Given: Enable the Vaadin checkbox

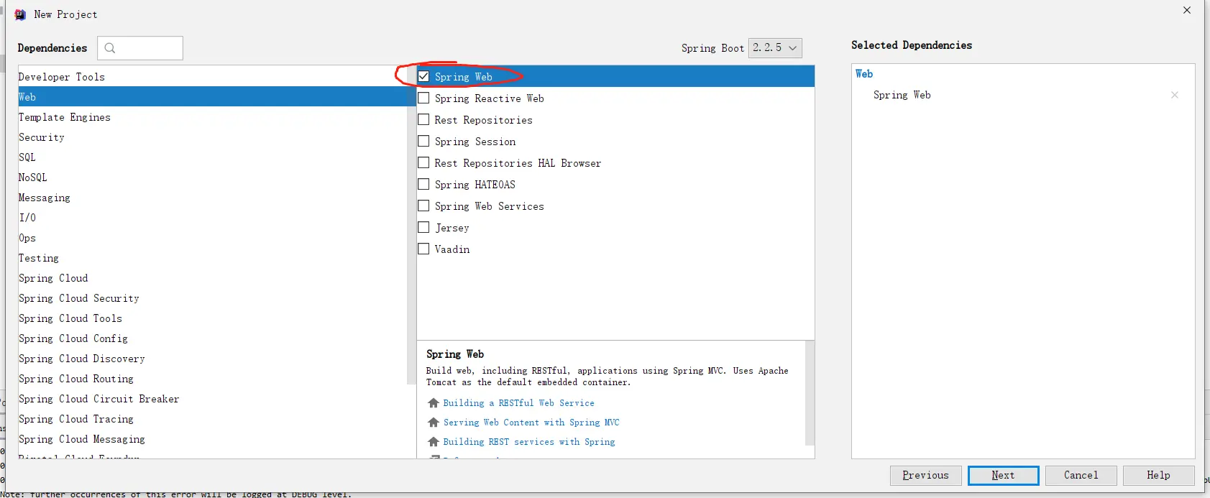Looking at the screenshot, I should [424, 249].
